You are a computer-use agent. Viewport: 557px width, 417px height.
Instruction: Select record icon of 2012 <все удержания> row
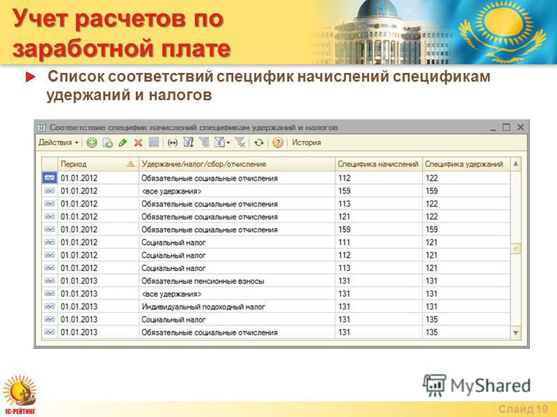49,191
